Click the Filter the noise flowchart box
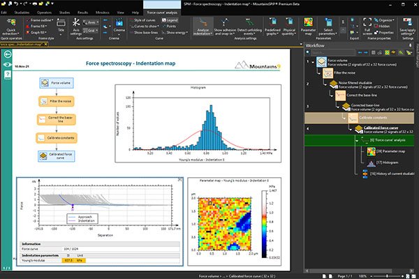Image resolution: width=419 pixels, height=279 pixels. tap(57, 101)
